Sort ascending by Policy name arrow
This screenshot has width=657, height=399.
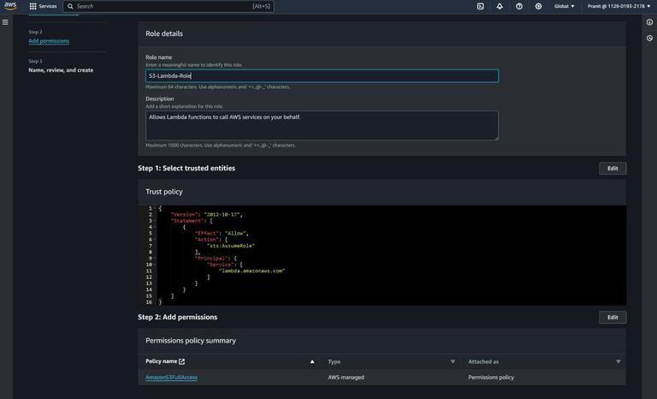click(x=312, y=361)
